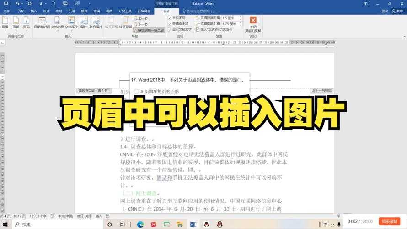The height and width of the screenshot is (229, 407).
Task: Click the 与上一节相同 tag
Action: pos(321,91)
